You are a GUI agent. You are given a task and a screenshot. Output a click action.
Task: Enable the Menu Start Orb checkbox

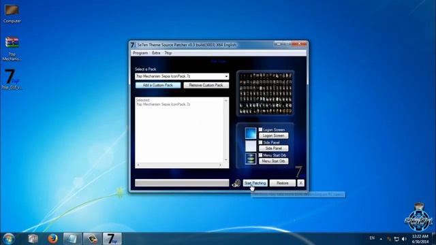point(260,155)
